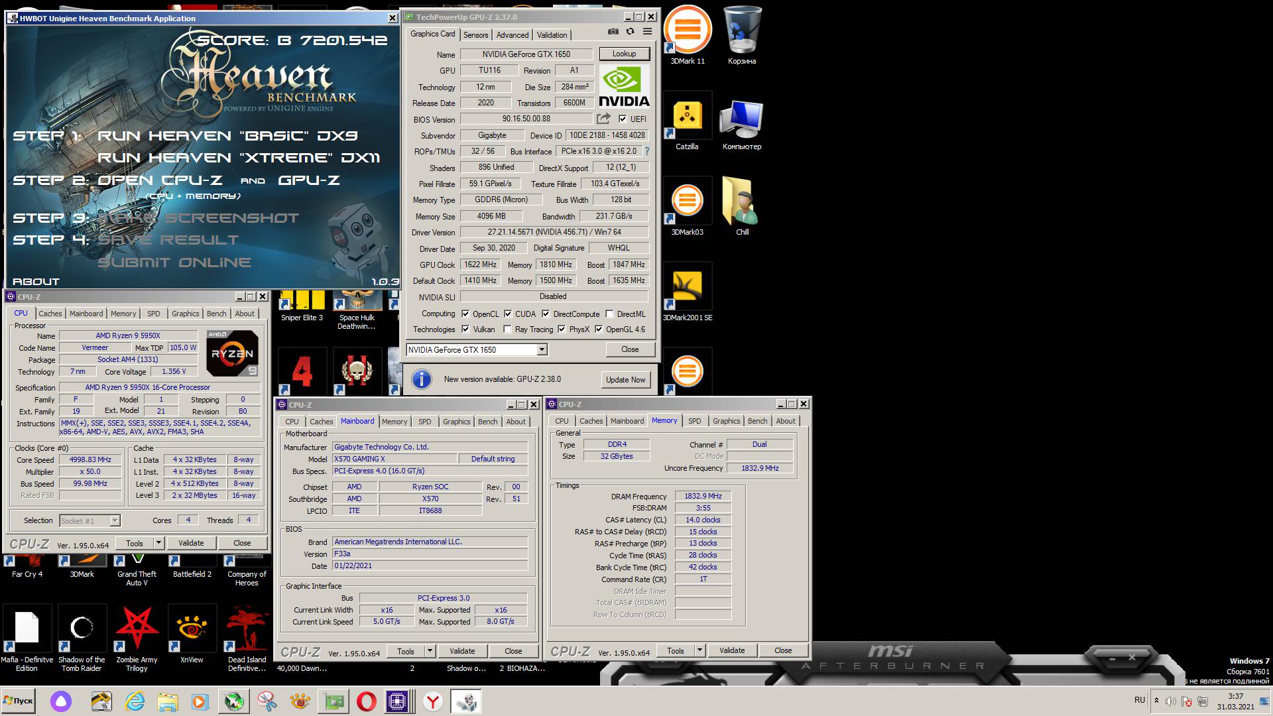The image size is (1273, 716).
Task: Click Run Heaven "Basic" DX9 step
Action: pyautogui.click(x=227, y=136)
